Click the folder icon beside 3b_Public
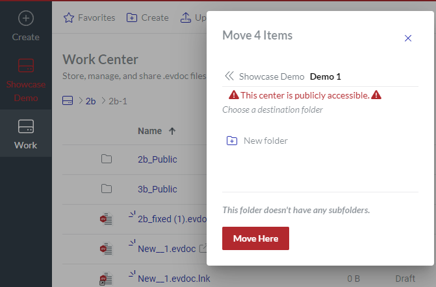Image resolution: width=436 pixels, height=287 pixels. (107, 189)
